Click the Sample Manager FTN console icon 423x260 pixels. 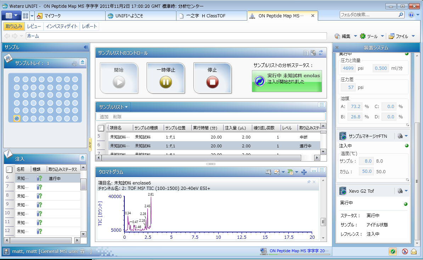click(x=400, y=136)
